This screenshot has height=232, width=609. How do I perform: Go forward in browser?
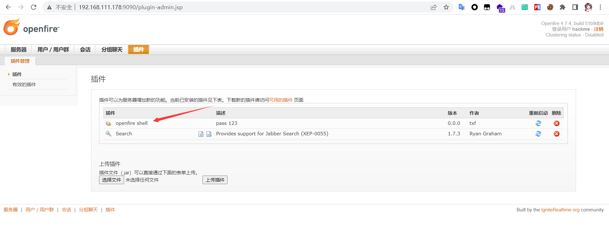click(21, 7)
